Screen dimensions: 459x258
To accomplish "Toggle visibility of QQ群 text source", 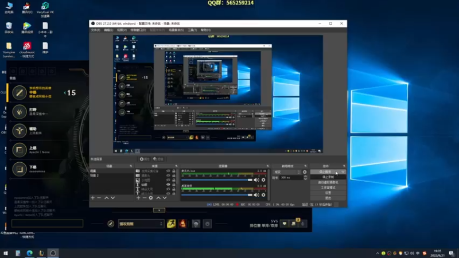I will 168,185.
